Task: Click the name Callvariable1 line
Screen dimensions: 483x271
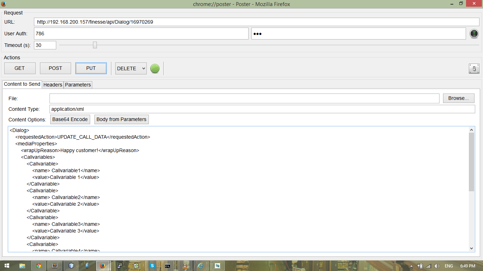Action: [x=66, y=170]
